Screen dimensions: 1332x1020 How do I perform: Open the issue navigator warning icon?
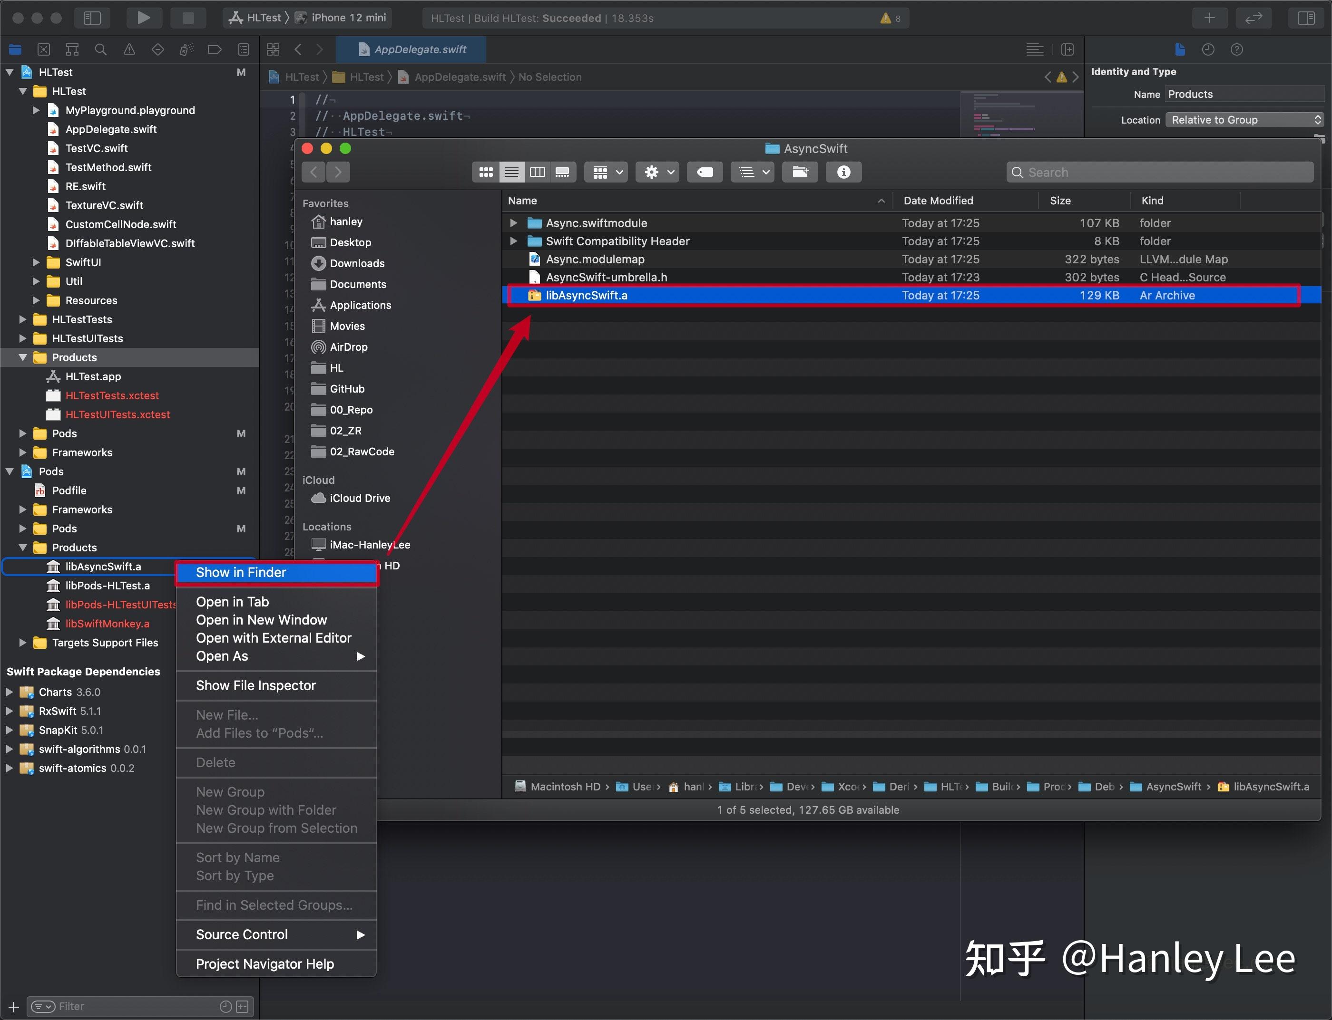click(129, 50)
